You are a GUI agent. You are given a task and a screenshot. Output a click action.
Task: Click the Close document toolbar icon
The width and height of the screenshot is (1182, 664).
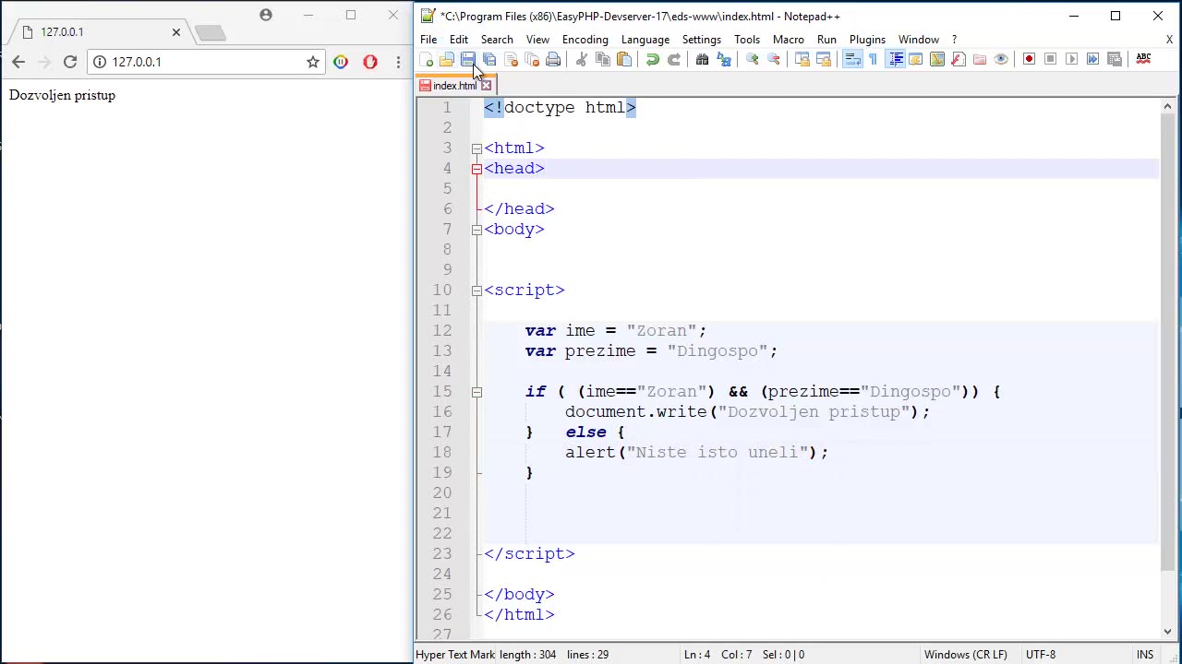tap(511, 59)
